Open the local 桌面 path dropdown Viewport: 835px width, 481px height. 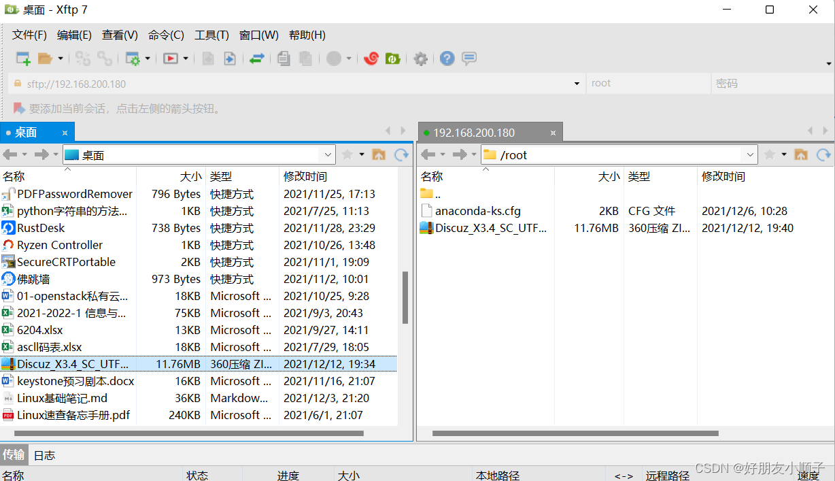(x=328, y=155)
